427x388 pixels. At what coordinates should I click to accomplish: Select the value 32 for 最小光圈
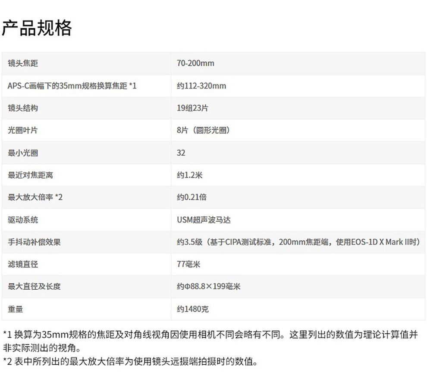tap(181, 153)
